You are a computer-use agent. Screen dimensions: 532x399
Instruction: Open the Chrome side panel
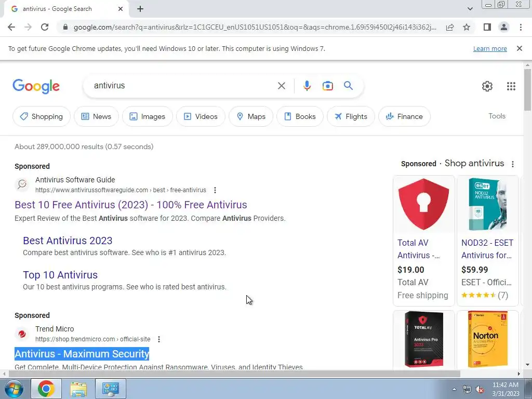click(487, 27)
